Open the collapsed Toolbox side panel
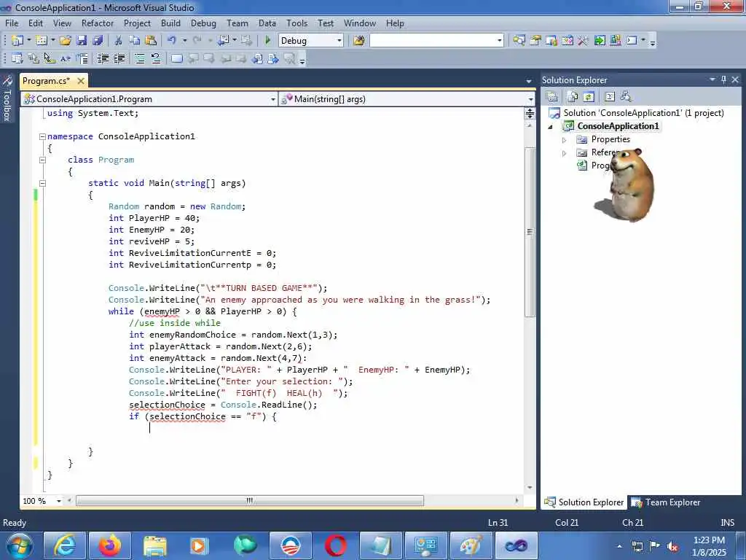Viewport: 746px width, 560px height. click(7, 98)
